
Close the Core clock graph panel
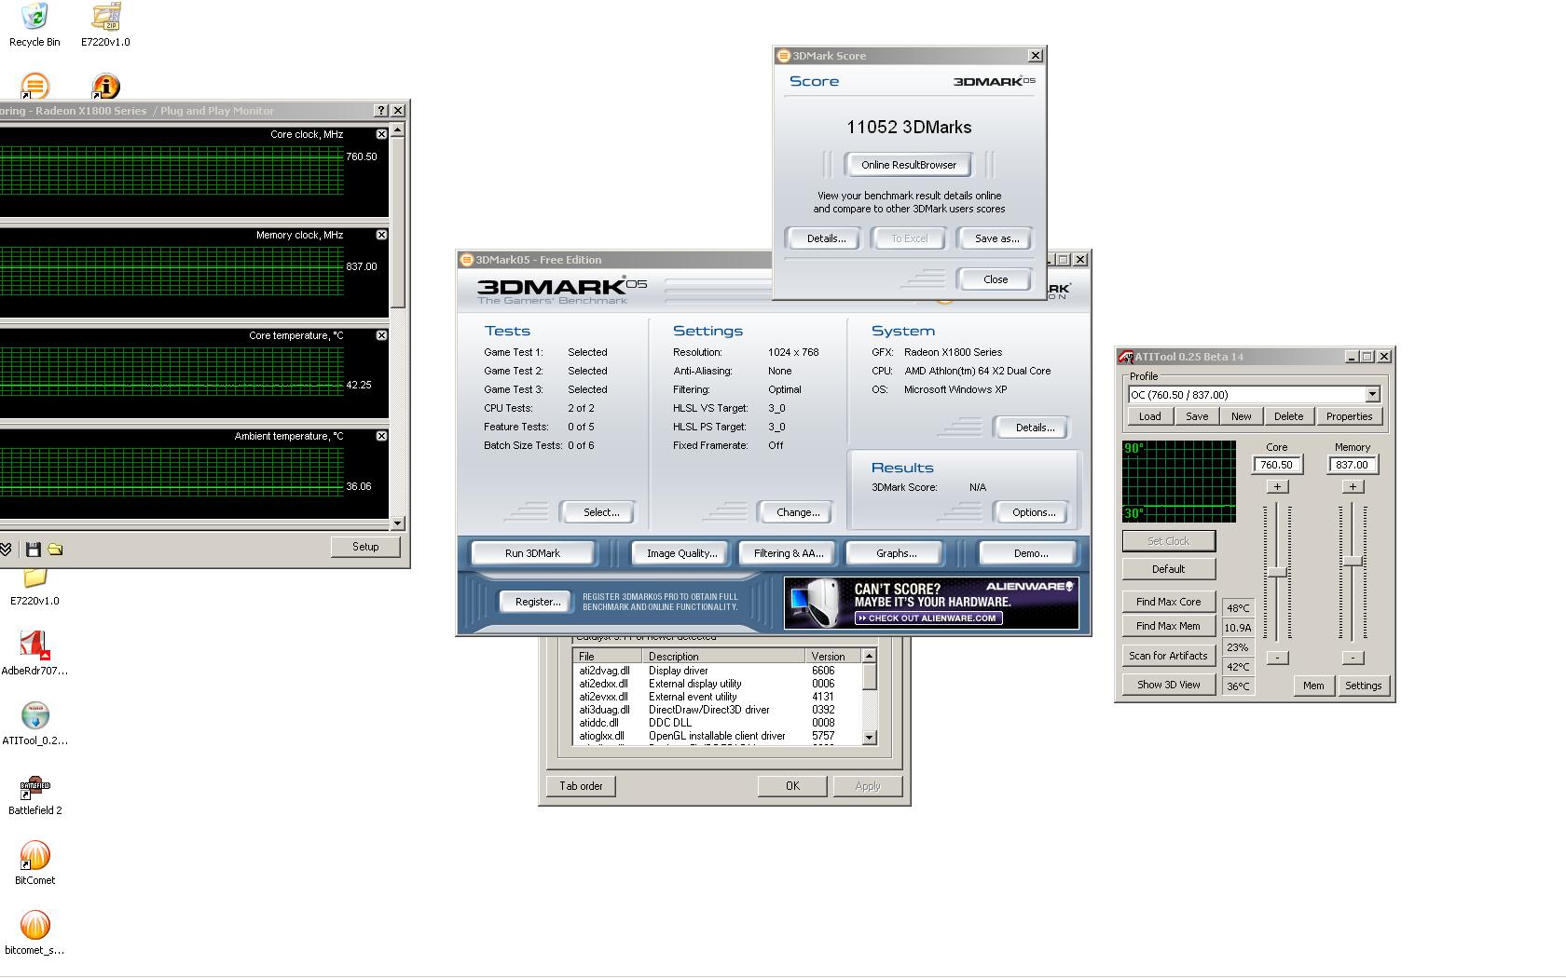(x=381, y=134)
